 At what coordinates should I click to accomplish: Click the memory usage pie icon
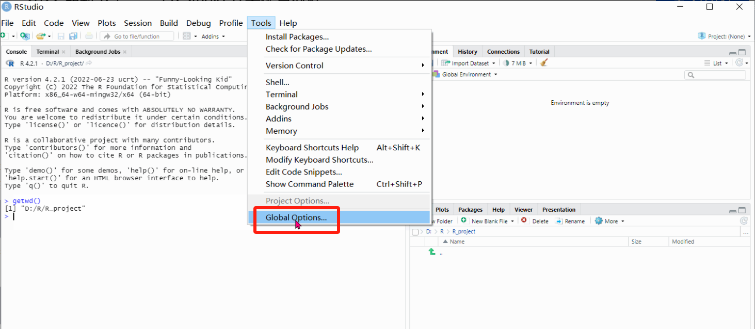coord(507,63)
